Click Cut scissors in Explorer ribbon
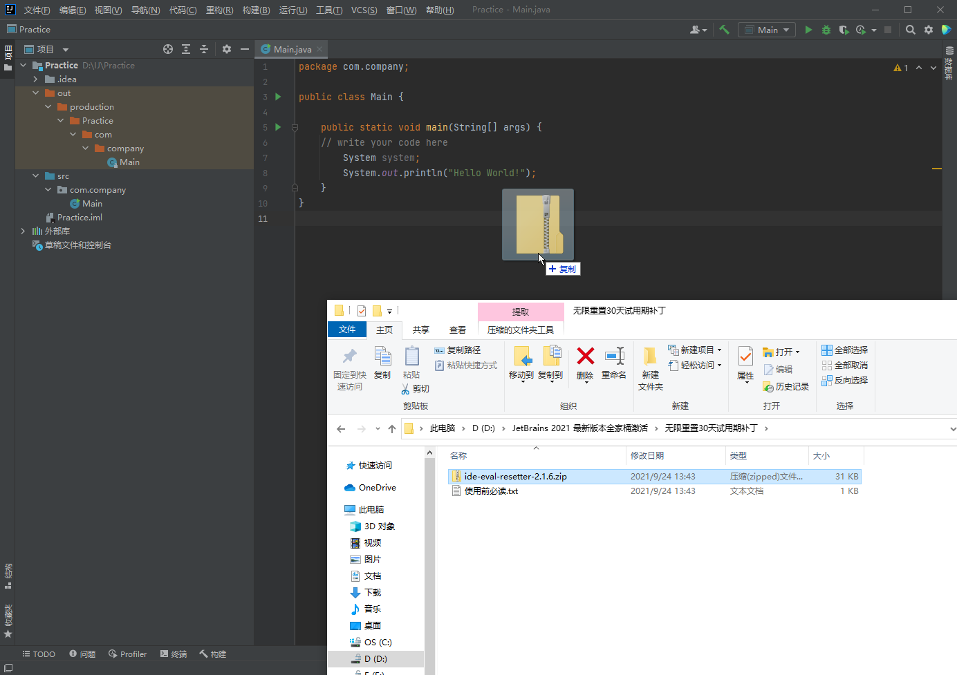957x675 pixels. tap(416, 389)
